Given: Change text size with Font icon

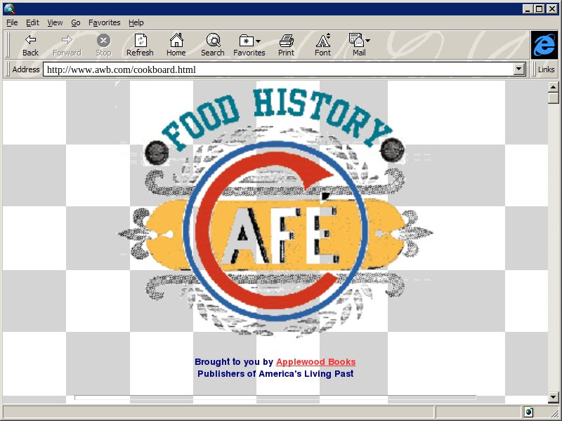Looking at the screenshot, I should pyautogui.click(x=322, y=41).
